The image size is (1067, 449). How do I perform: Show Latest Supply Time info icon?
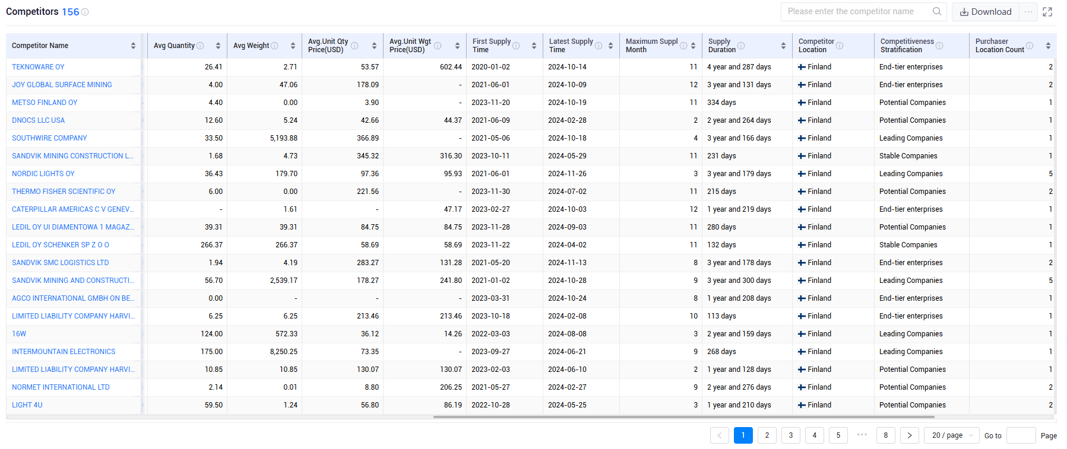click(x=599, y=46)
